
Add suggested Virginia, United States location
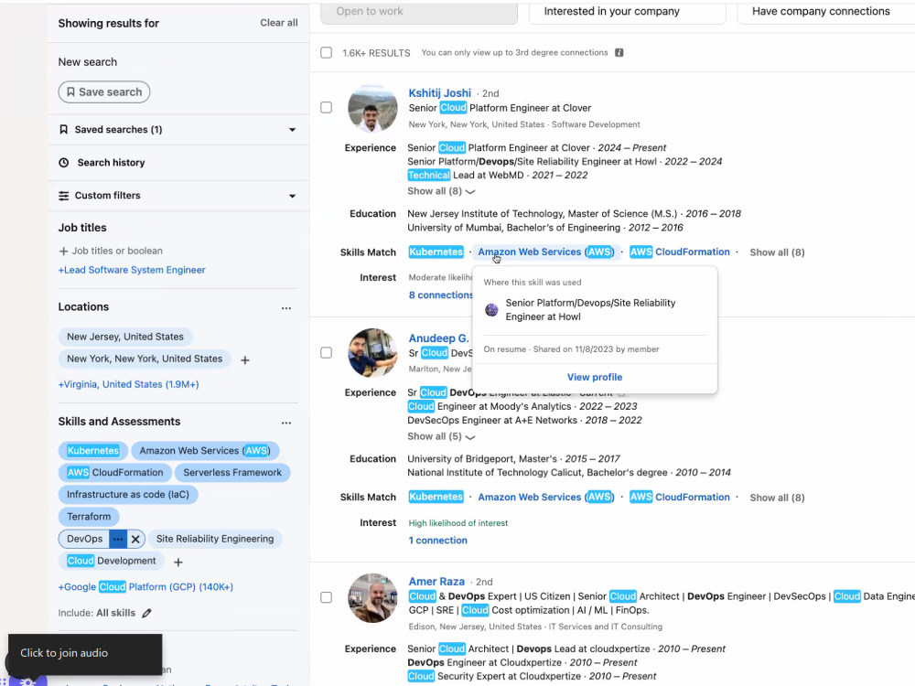[x=128, y=384]
